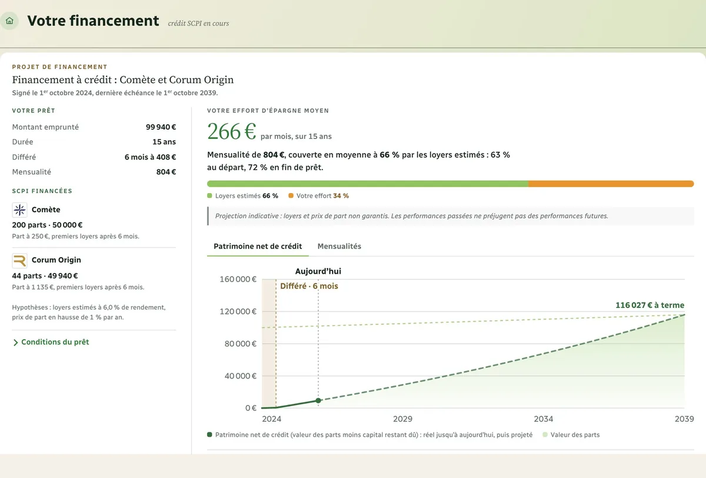Click the Comète SCPI star logo
The width and height of the screenshot is (706, 478).
point(19,210)
